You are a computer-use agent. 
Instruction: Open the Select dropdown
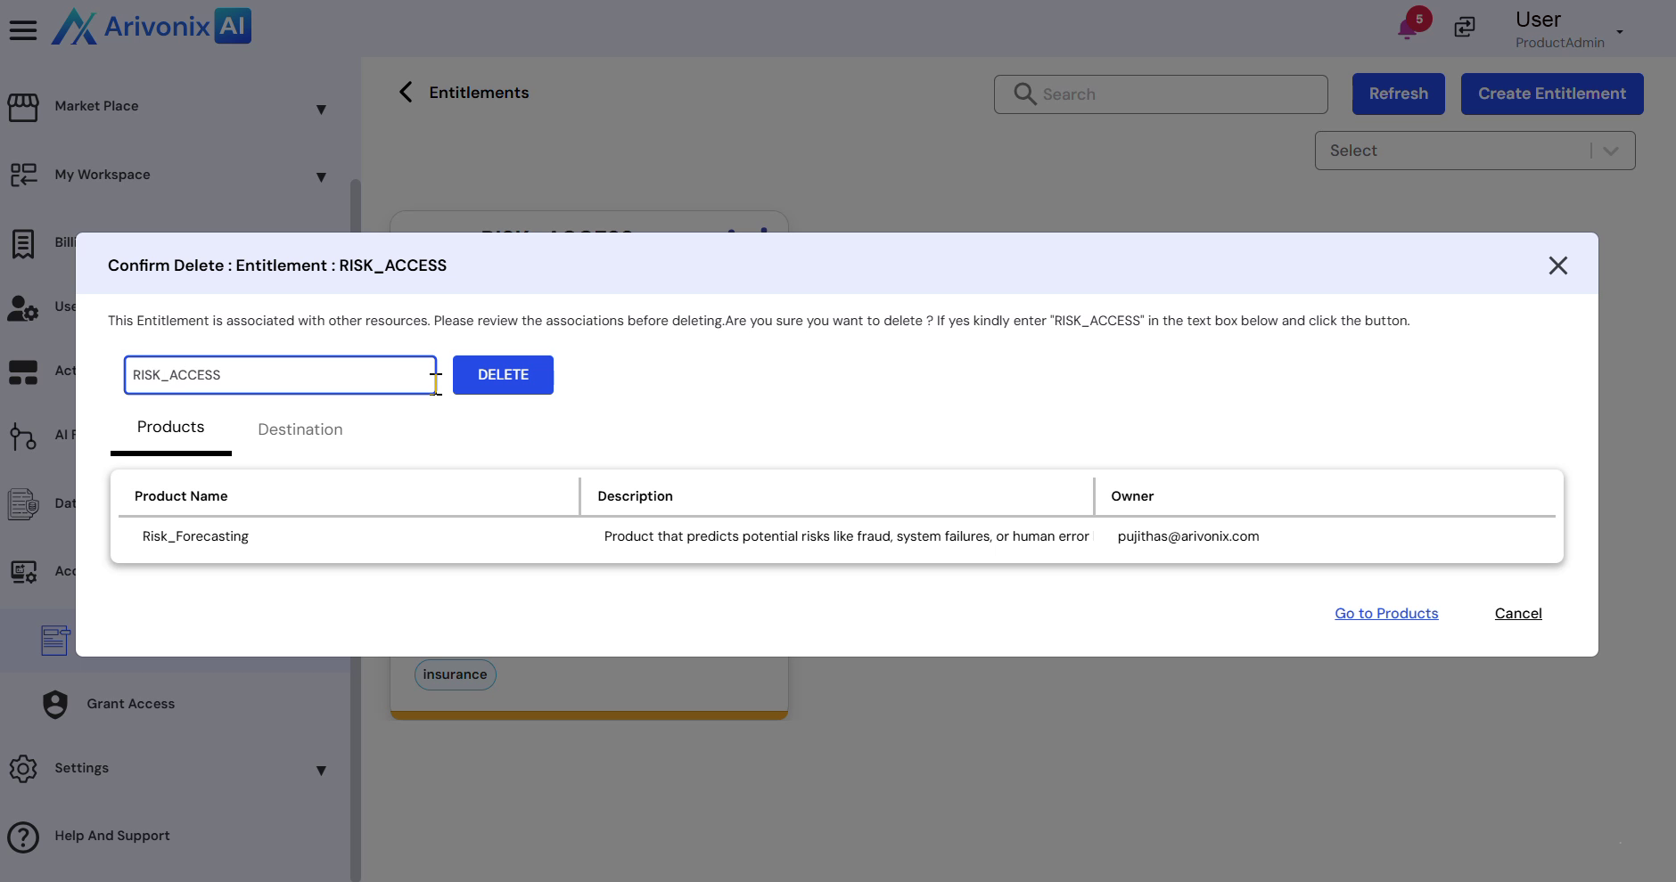click(x=1474, y=151)
